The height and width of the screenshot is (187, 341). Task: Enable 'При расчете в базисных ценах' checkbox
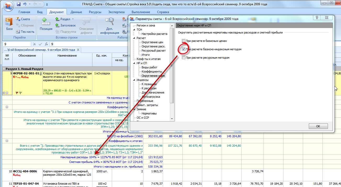click(184, 41)
